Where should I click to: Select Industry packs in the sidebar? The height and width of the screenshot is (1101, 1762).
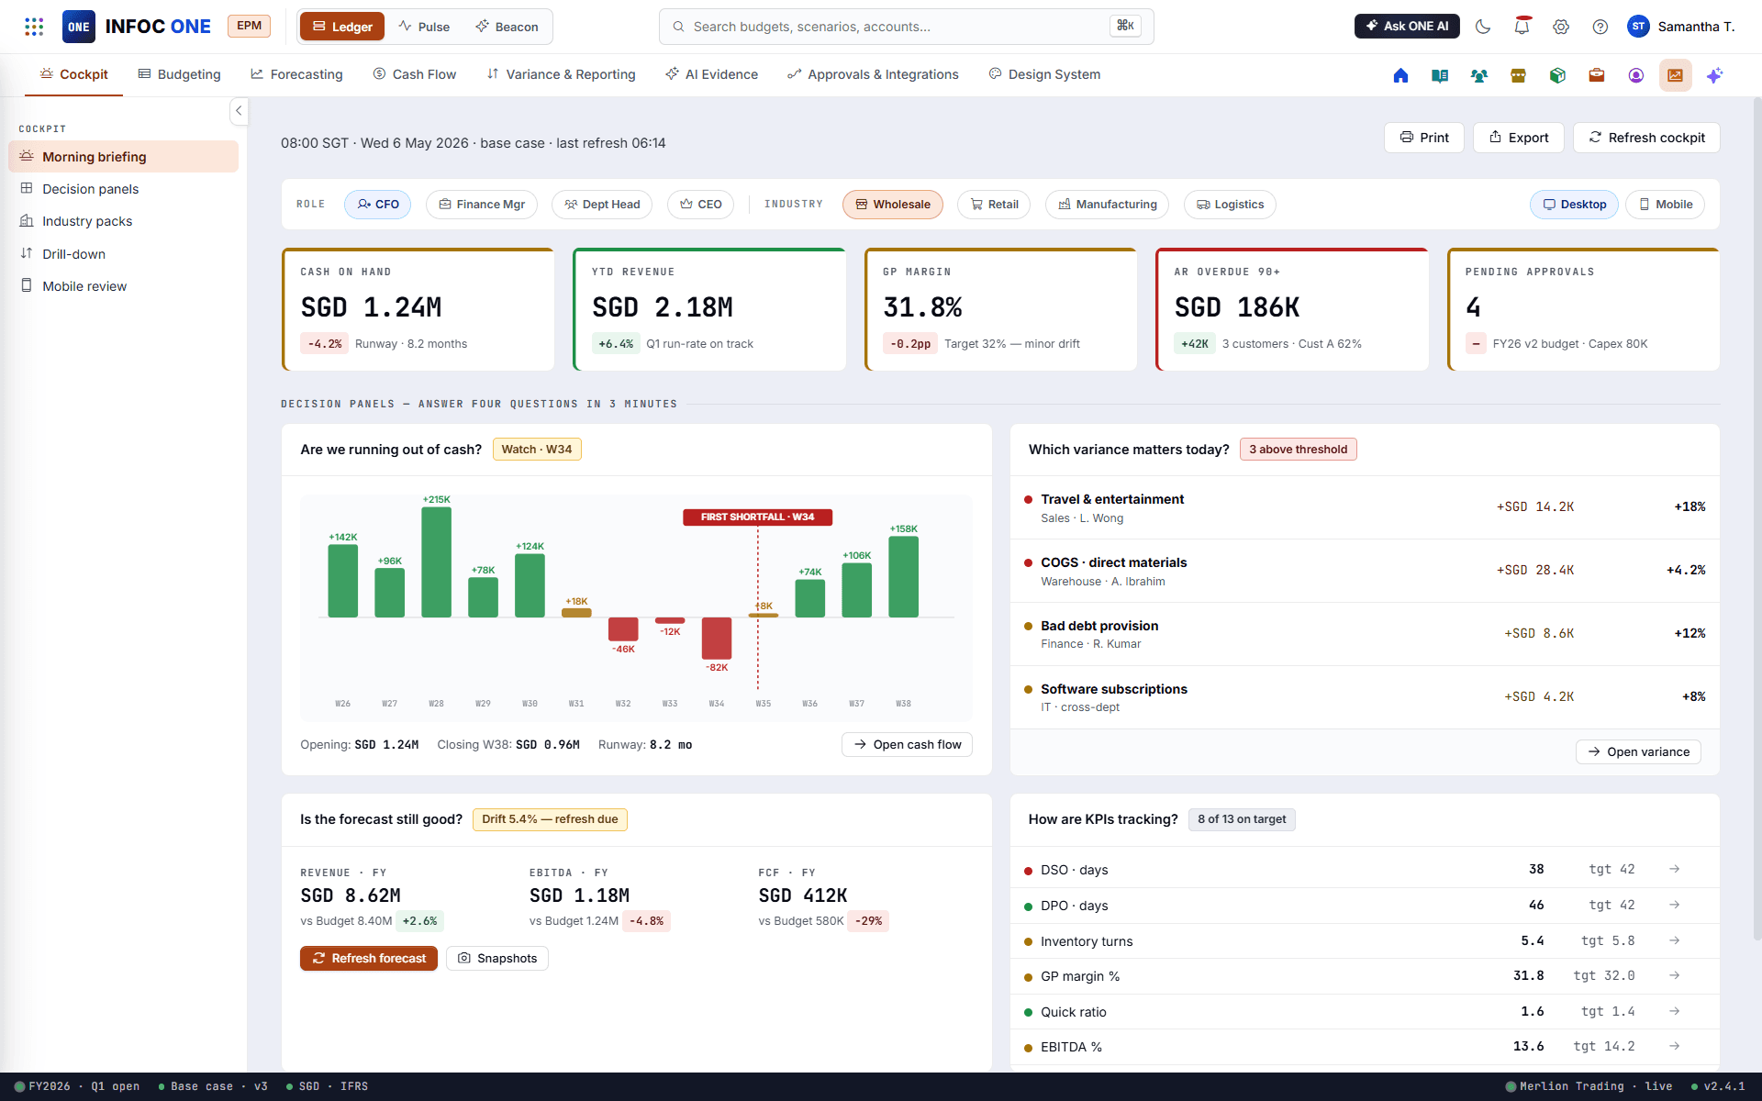[123, 221]
